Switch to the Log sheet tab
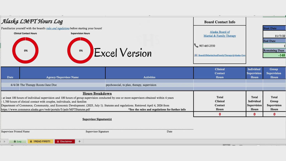The image size is (286, 161). click(17, 141)
